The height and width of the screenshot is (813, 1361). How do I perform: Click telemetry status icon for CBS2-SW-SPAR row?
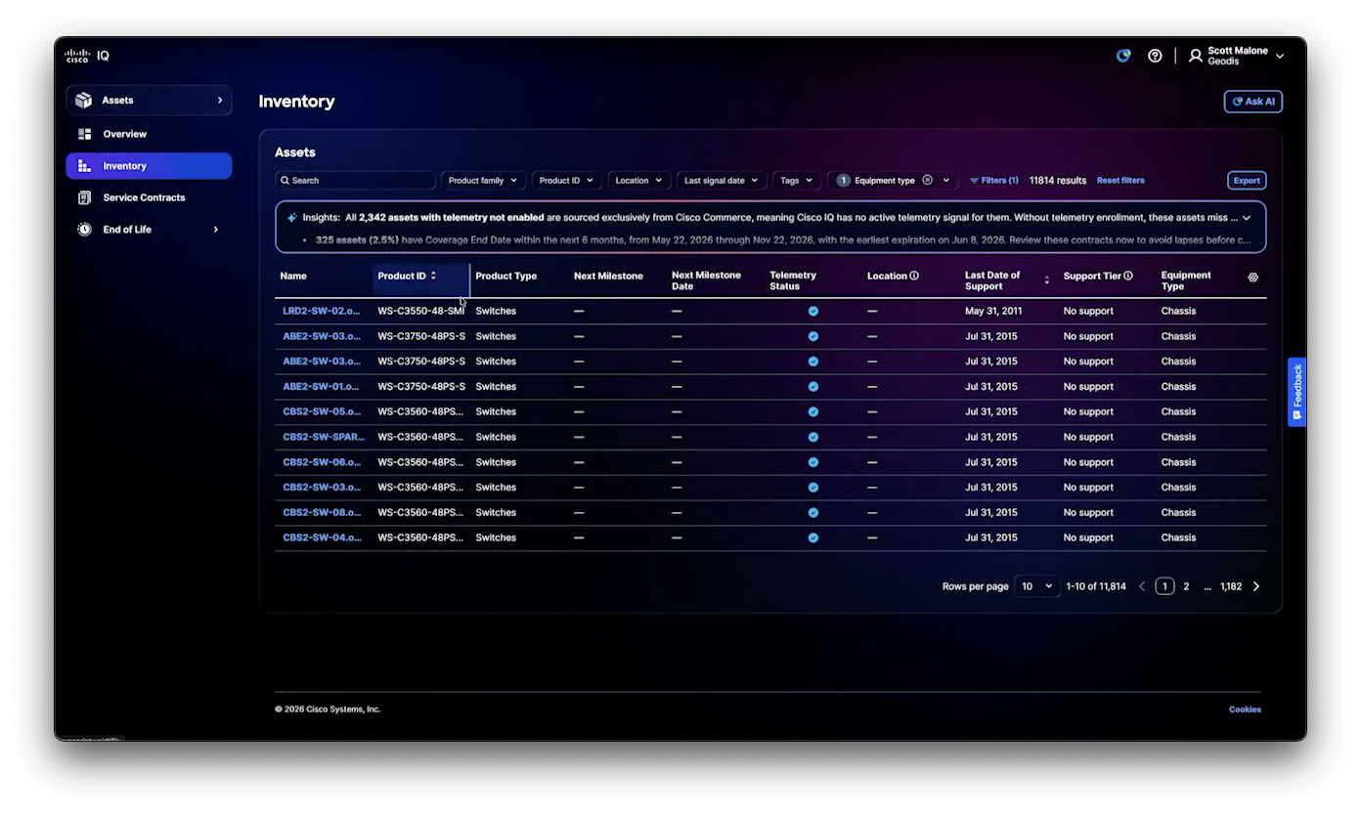click(812, 438)
